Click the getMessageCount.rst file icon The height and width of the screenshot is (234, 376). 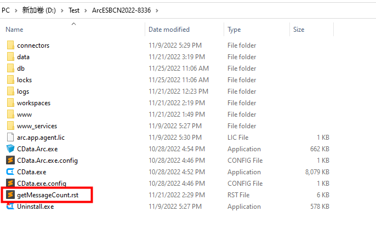10,195
